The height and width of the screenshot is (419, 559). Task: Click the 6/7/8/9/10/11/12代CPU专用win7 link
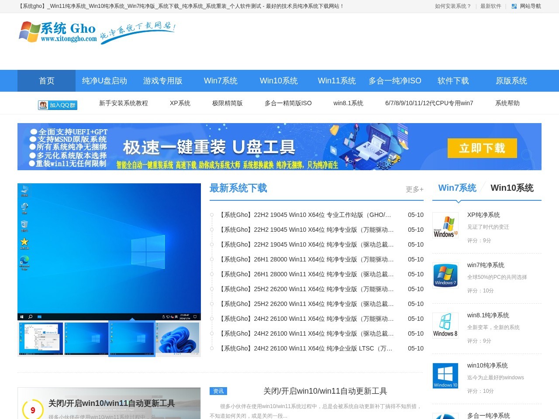pyautogui.click(x=429, y=103)
